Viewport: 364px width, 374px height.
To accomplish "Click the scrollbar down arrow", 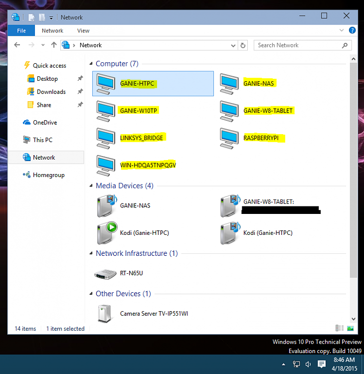I will tap(354, 319).
